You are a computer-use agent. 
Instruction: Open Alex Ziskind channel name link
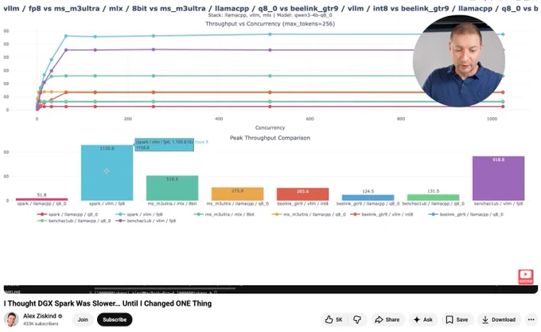(x=39, y=316)
